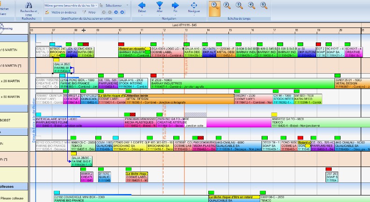This screenshot has height=202, width=370.
Task: Go to last matching task (blue end button)
Action: point(122,12)
